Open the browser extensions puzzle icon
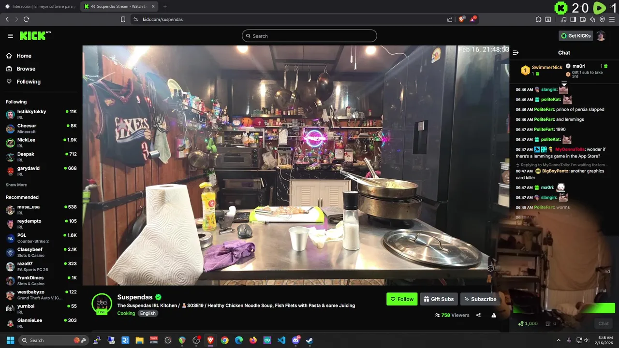This screenshot has height=348, width=619. point(538,19)
